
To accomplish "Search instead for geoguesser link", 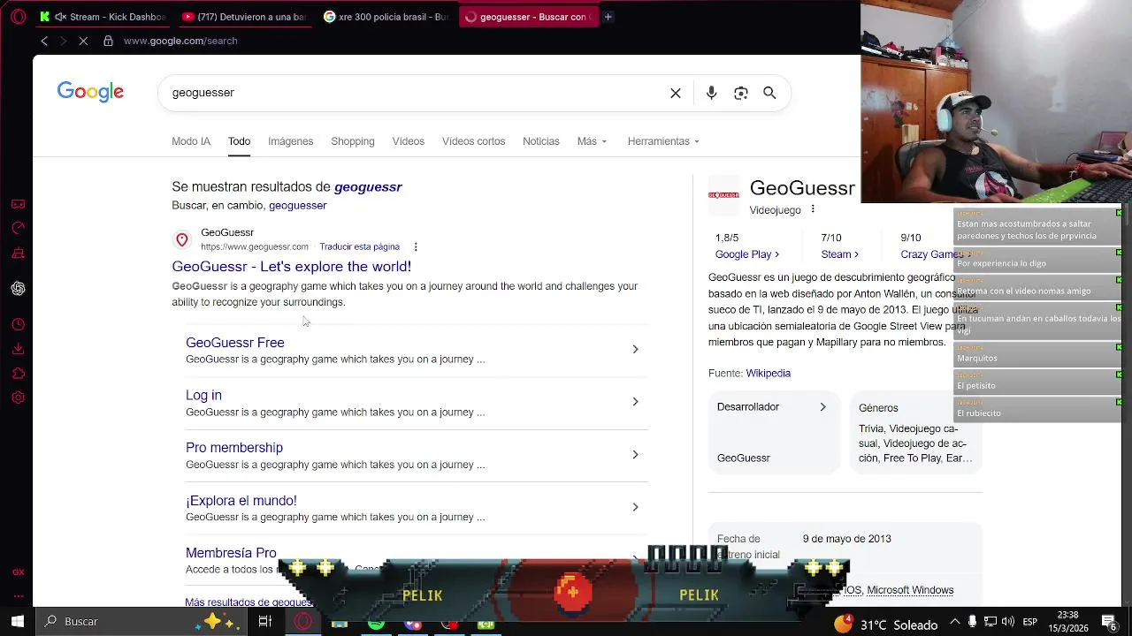I will click(x=298, y=205).
